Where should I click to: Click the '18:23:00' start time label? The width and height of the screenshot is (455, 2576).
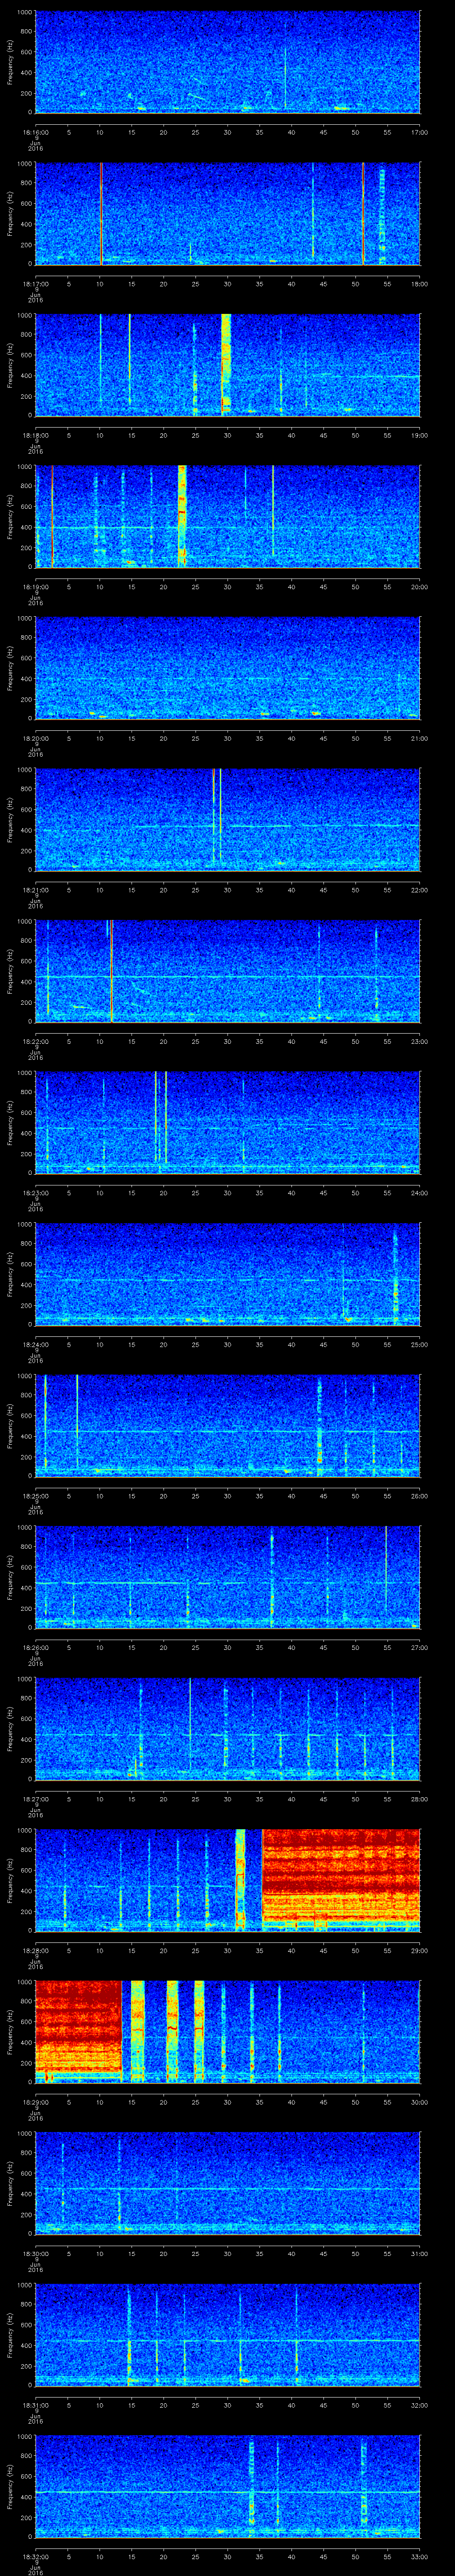pos(35,1192)
